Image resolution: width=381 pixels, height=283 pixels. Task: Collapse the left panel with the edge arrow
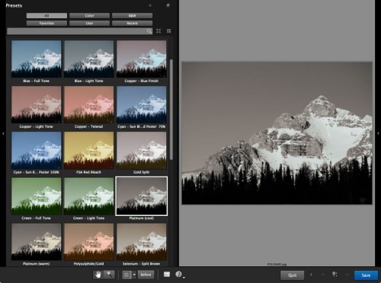coord(3,133)
